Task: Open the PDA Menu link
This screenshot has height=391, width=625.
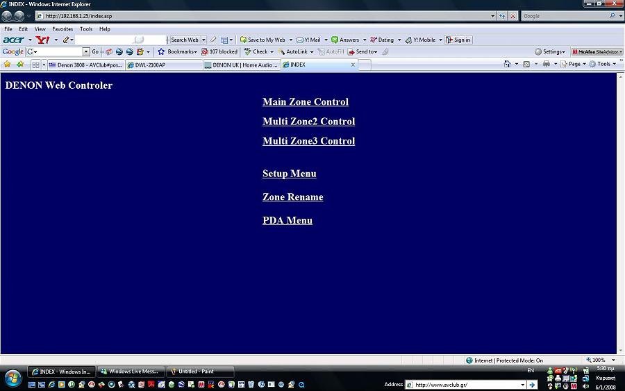Action: 287,220
